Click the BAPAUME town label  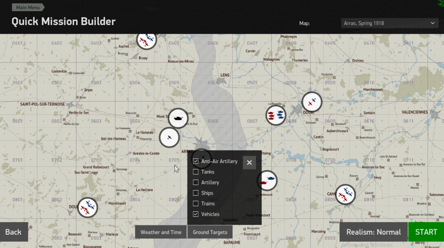coord(232,242)
